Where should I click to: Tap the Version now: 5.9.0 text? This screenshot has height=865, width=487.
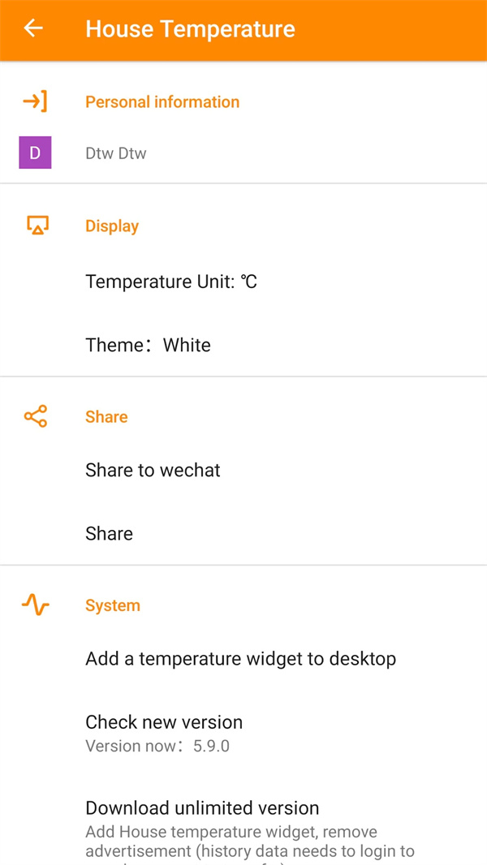157,746
